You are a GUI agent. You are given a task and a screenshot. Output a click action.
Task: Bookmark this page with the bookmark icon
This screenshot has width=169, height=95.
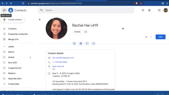[x=23, y=3]
